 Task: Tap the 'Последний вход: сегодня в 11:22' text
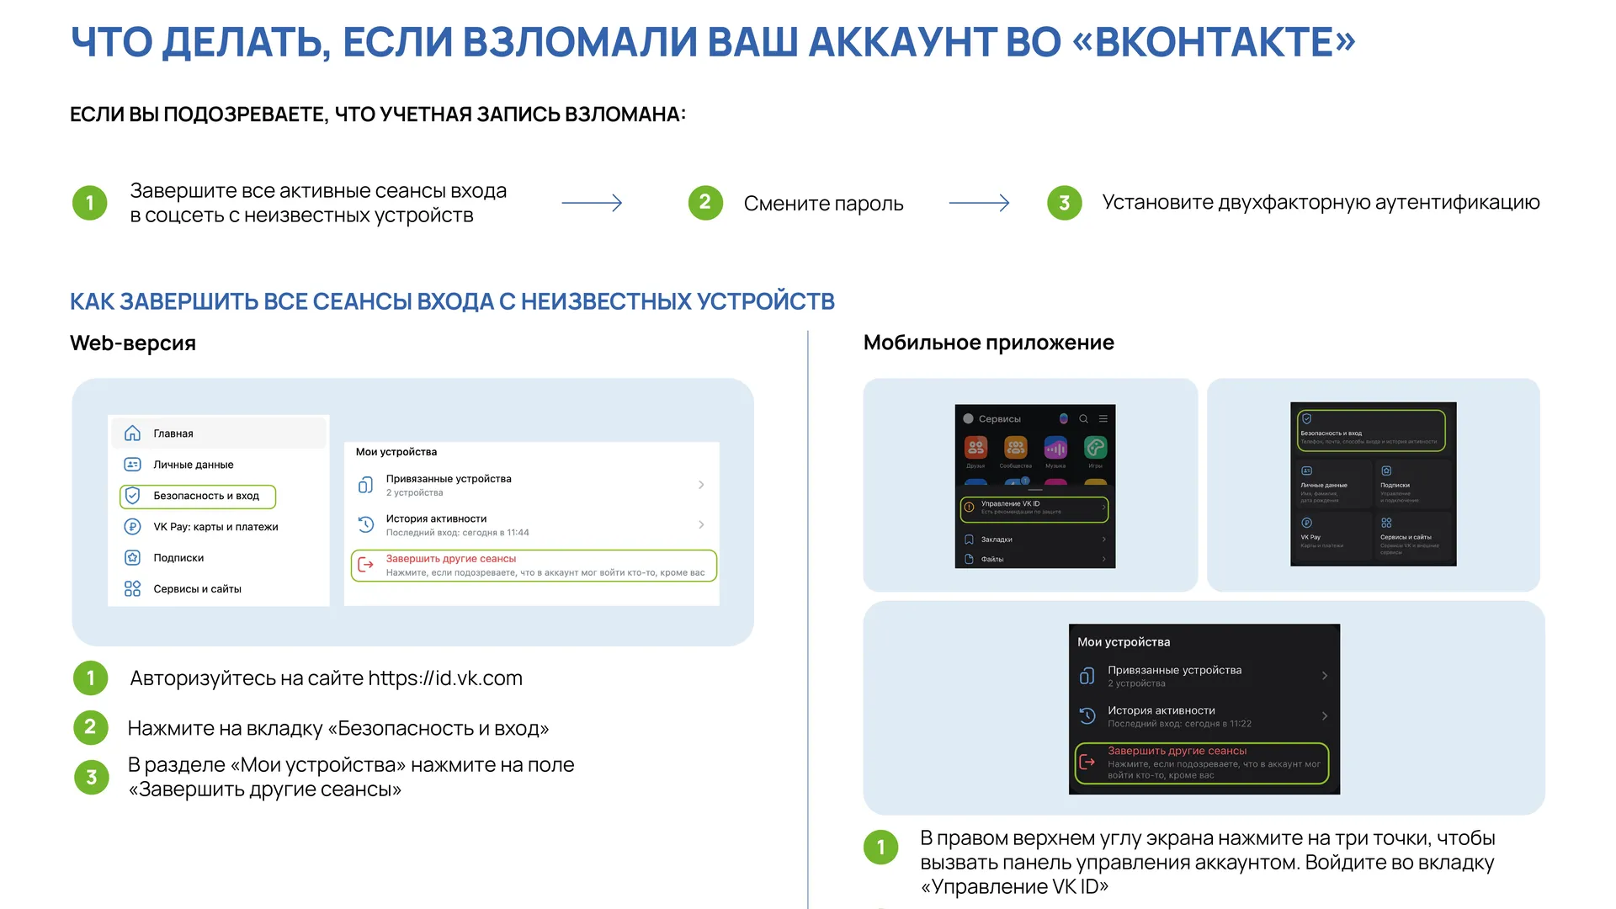[x=1179, y=724]
